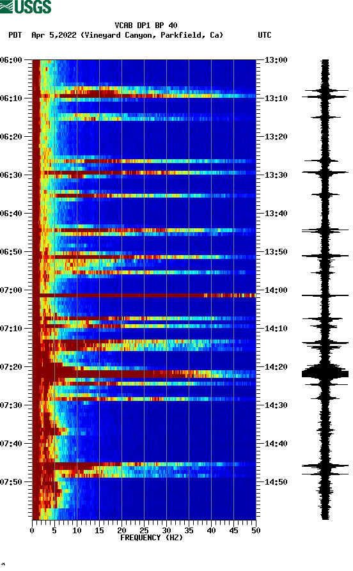Click the 13:20 UTC time label
The image size is (353, 571).
(x=276, y=137)
